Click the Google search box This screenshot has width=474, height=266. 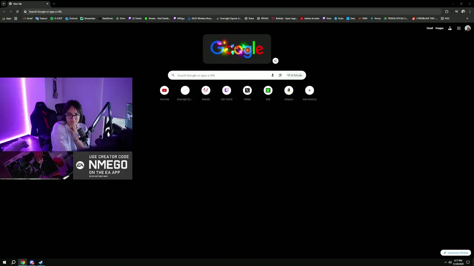coord(237,75)
